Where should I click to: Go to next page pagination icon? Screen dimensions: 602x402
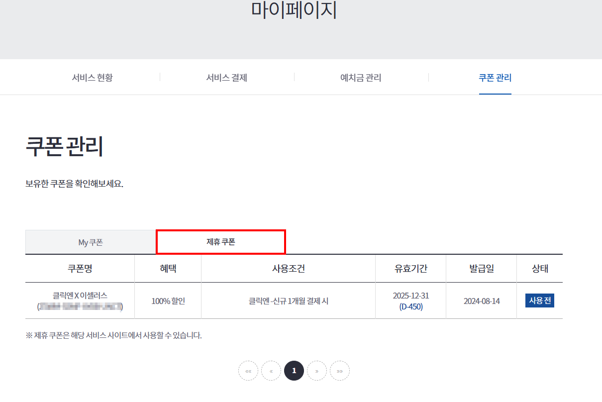[317, 371]
